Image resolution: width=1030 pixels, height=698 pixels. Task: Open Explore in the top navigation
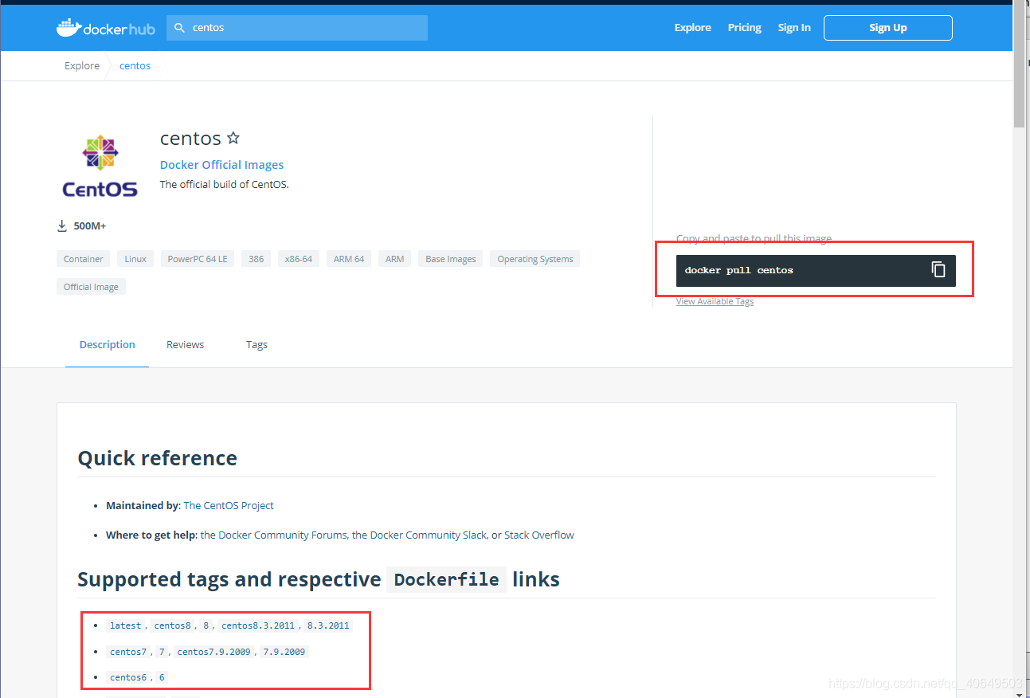coord(692,27)
